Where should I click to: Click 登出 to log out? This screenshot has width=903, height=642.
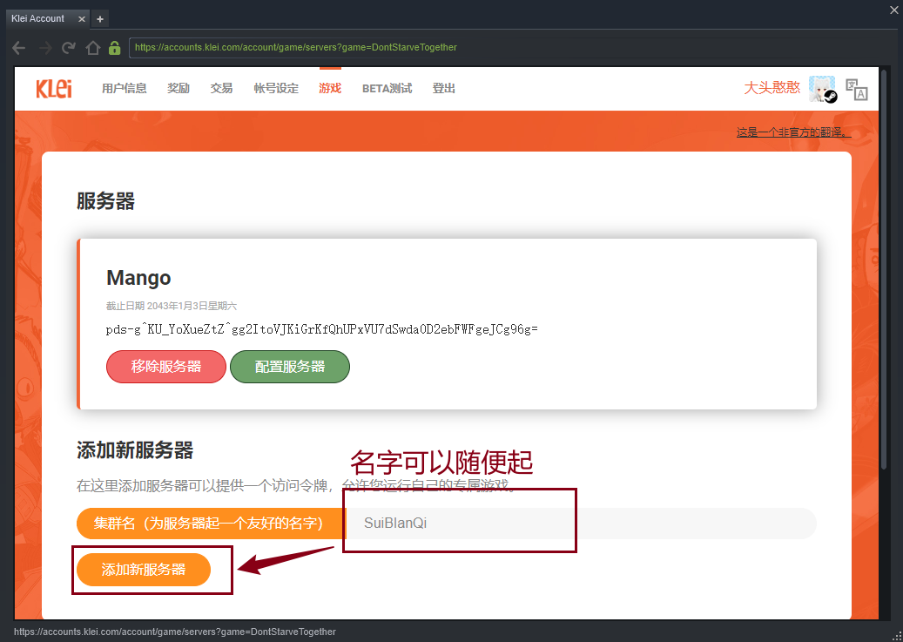(444, 88)
